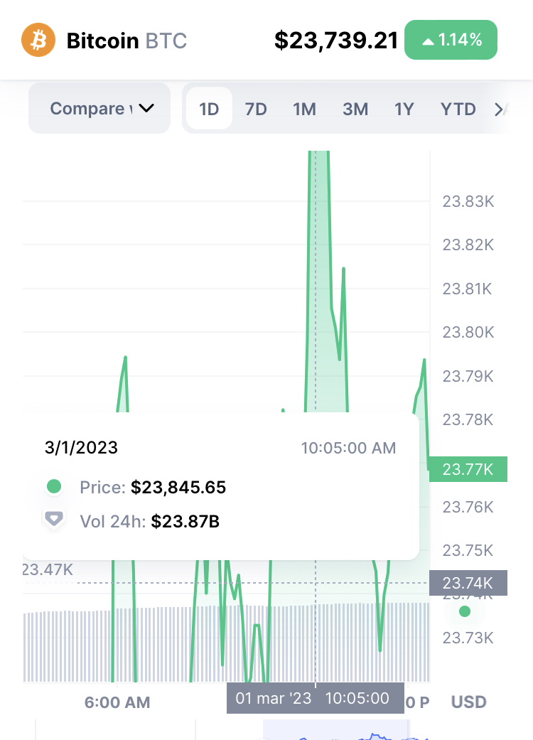Select the 1Y chart period
Image resolution: width=533 pixels, height=740 pixels.
coord(404,109)
